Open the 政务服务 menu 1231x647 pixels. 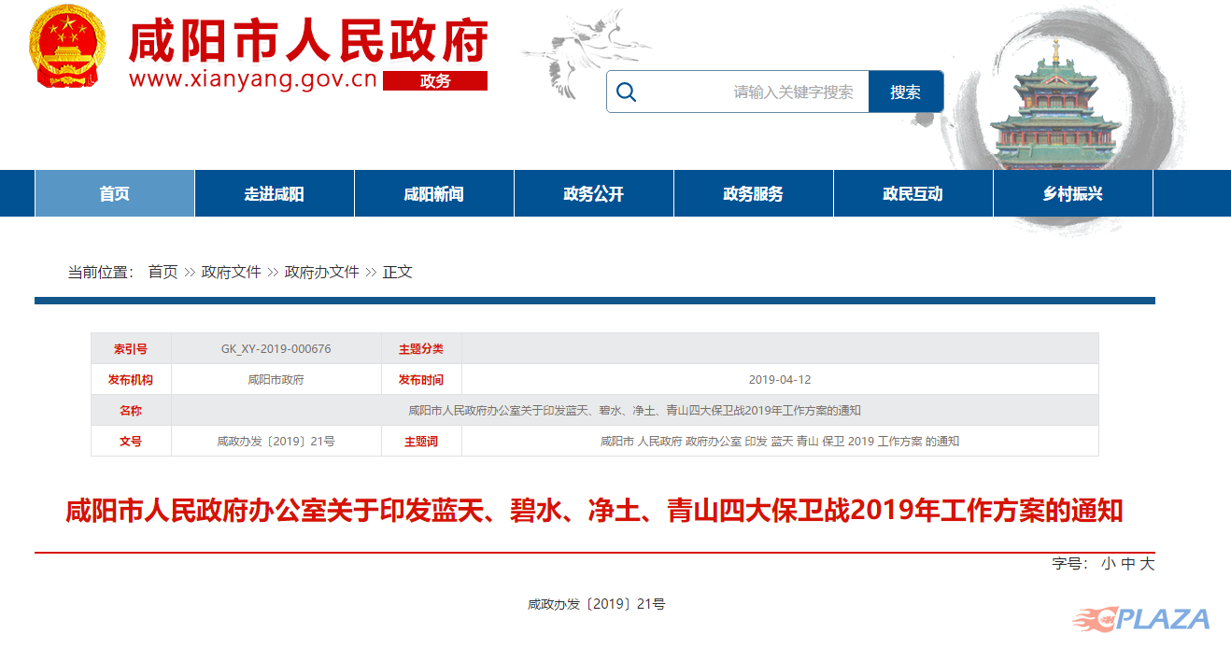(753, 192)
